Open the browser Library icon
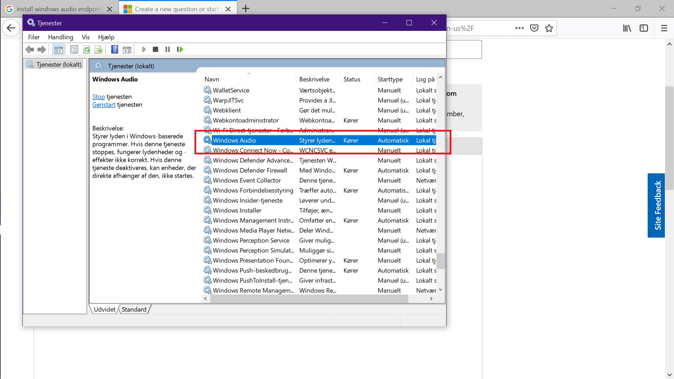 tap(627, 28)
